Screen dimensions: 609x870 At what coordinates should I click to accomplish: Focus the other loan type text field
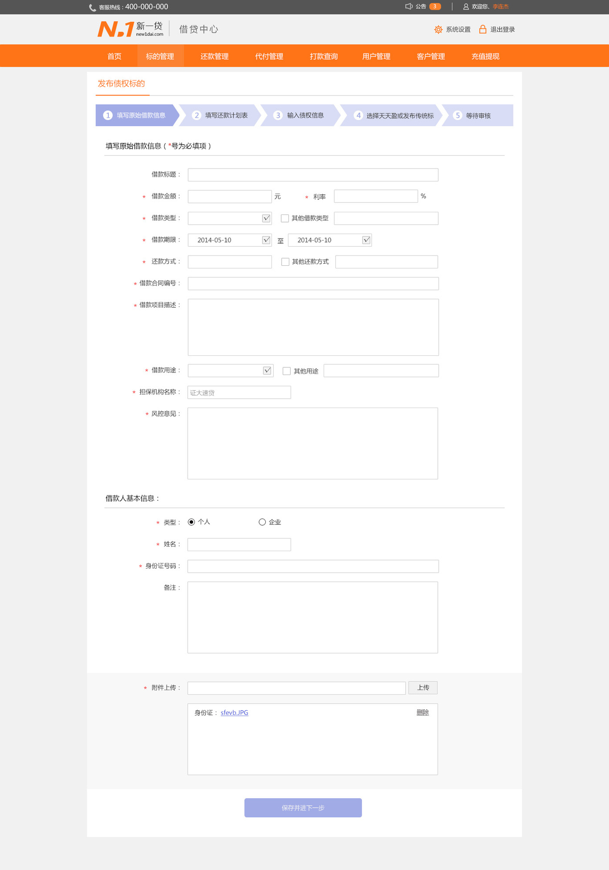[x=386, y=219]
